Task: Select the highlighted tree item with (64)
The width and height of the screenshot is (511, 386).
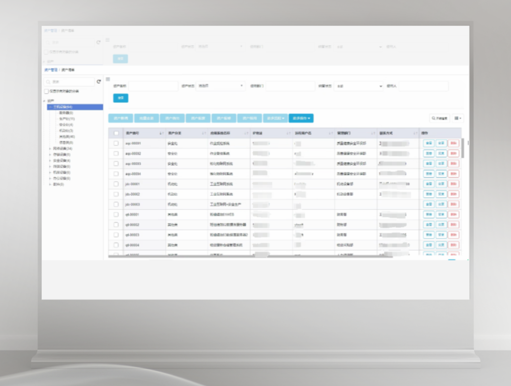Action: (75, 107)
